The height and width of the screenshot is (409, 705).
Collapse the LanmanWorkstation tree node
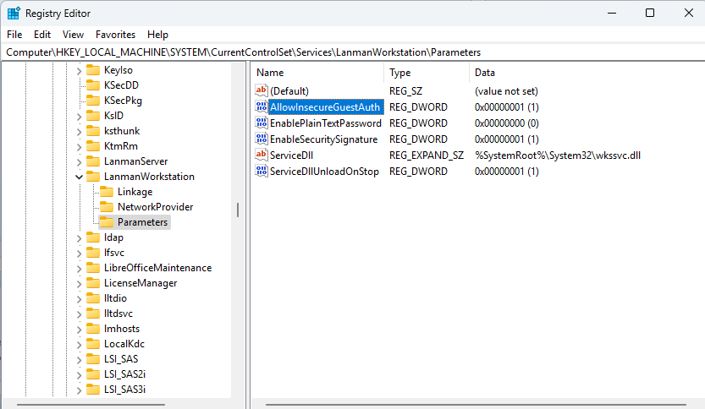pyautogui.click(x=79, y=177)
